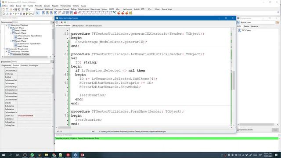281x158 pixels.
Task: Open the Proyecto menu
Action: coord(38,6)
